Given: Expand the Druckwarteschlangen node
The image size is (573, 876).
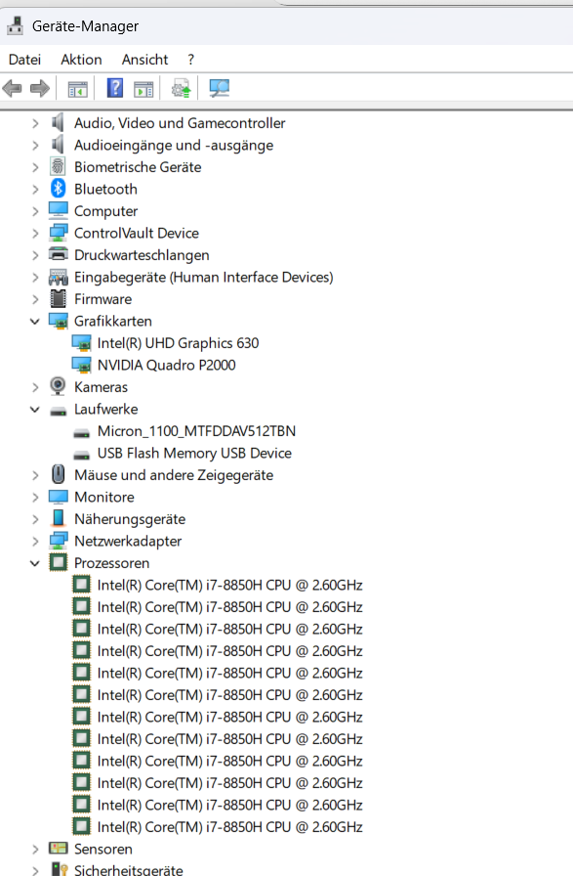Looking at the screenshot, I should [x=35, y=255].
